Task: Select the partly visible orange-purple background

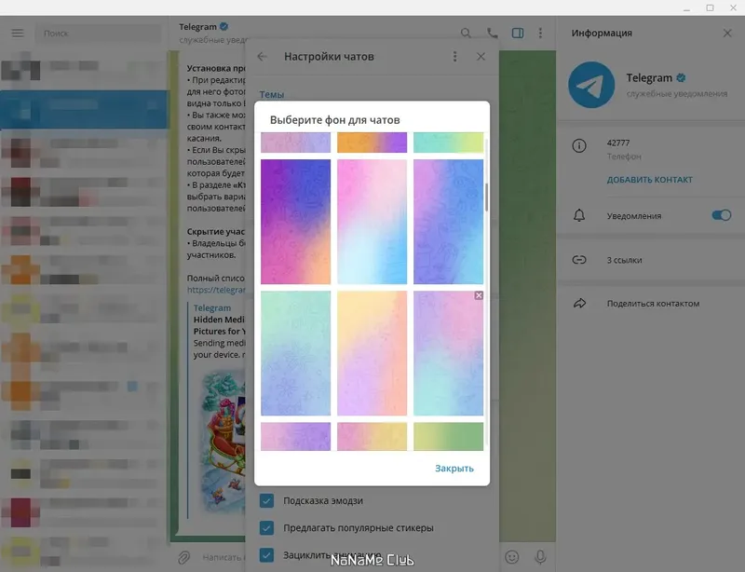Action: [372, 143]
